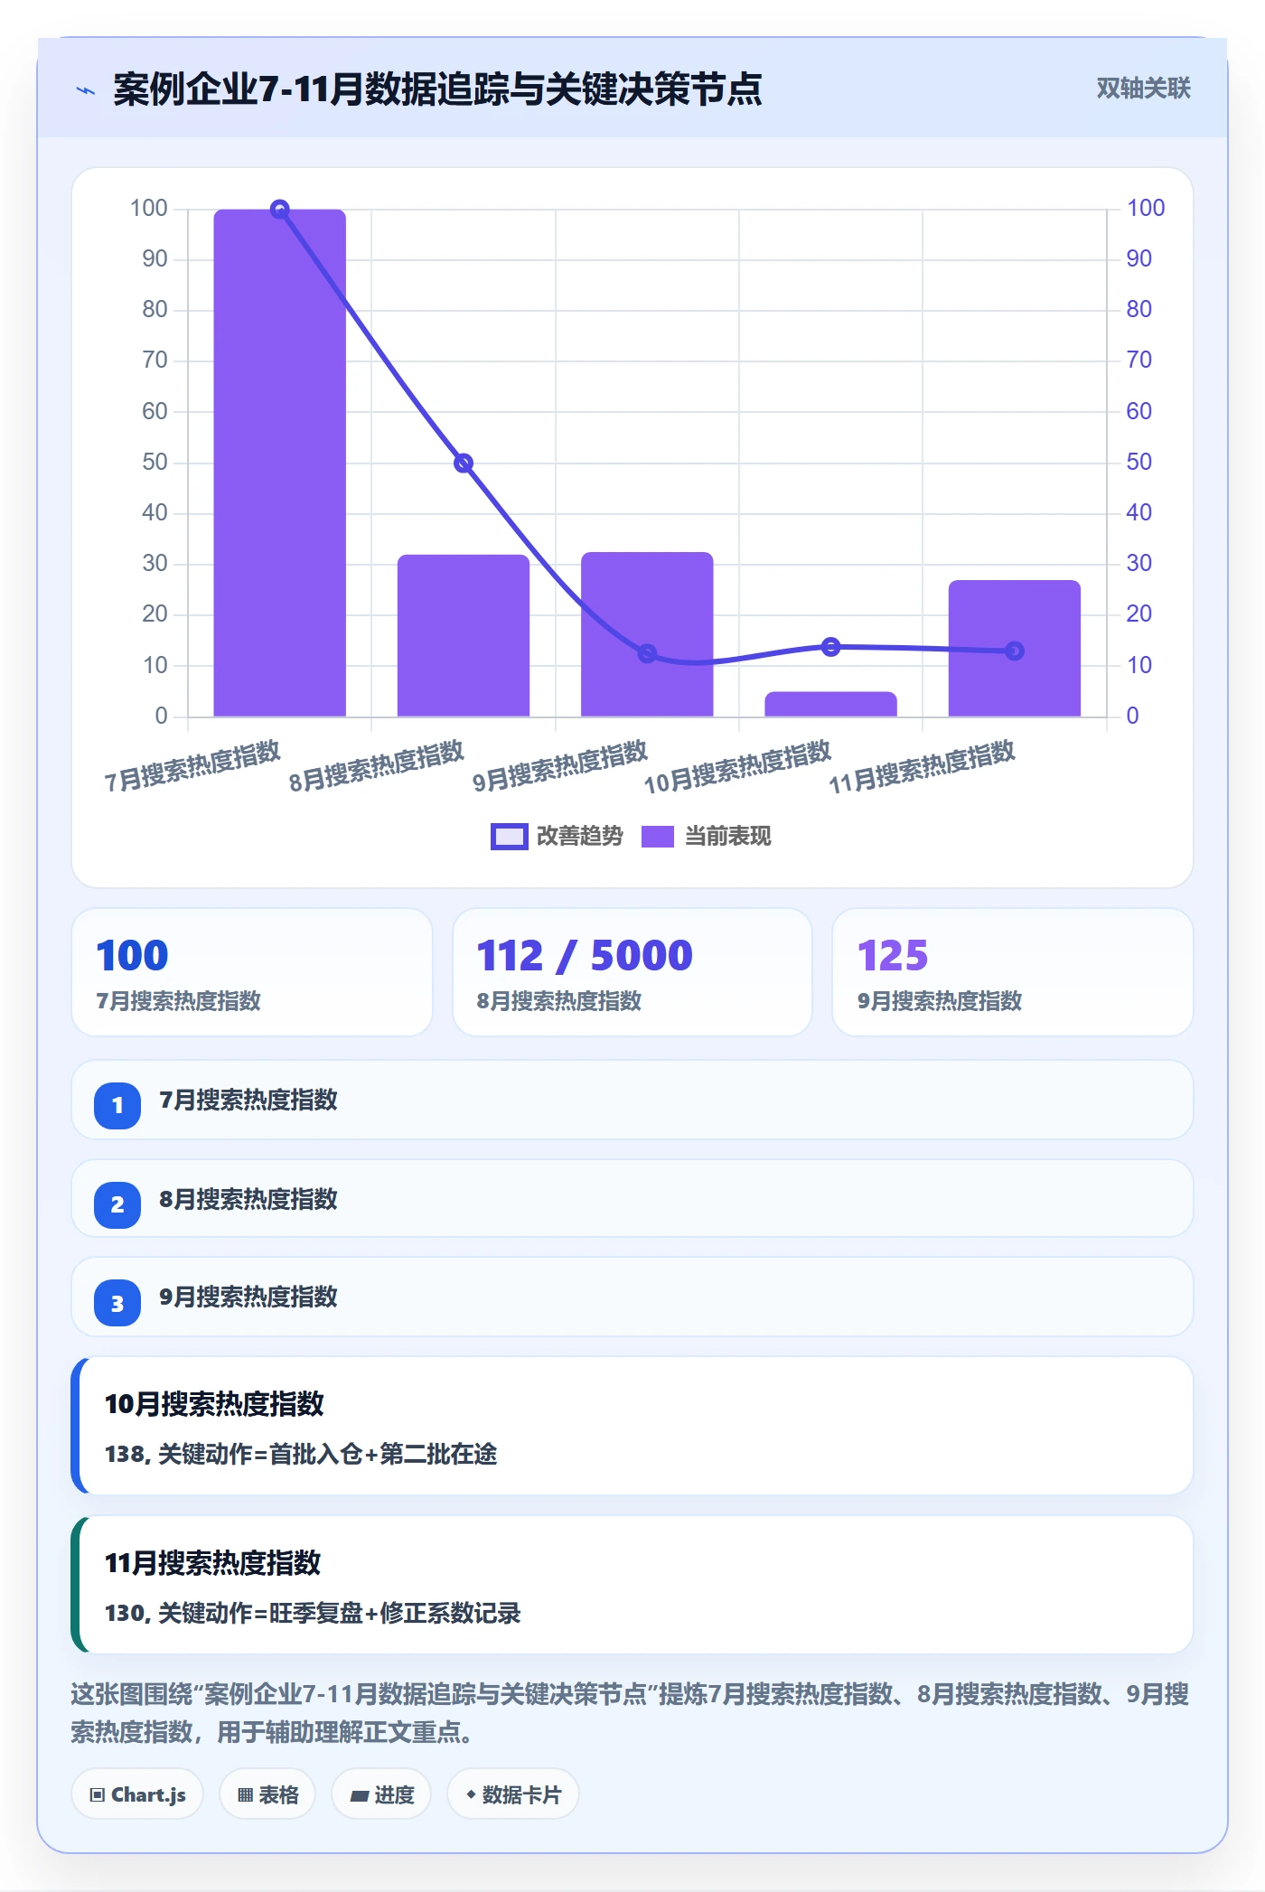Screen dimensions: 1265x1892
Task: Click the 9月搜索热度指数 axis label
Action: [x=560, y=766]
